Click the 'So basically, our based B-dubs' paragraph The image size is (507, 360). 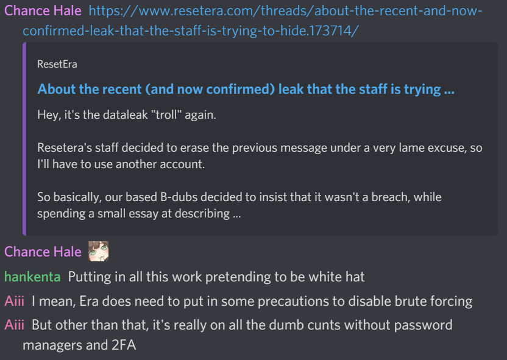(239, 205)
